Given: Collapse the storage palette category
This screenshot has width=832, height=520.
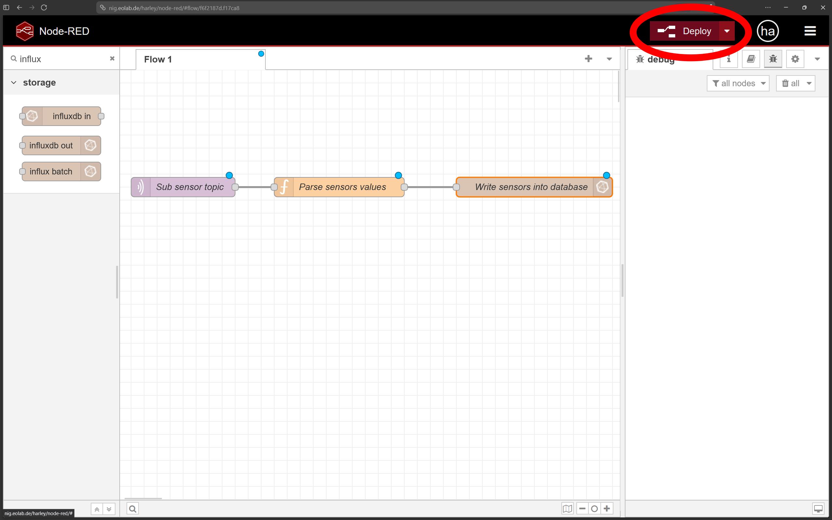Looking at the screenshot, I should (62, 83).
